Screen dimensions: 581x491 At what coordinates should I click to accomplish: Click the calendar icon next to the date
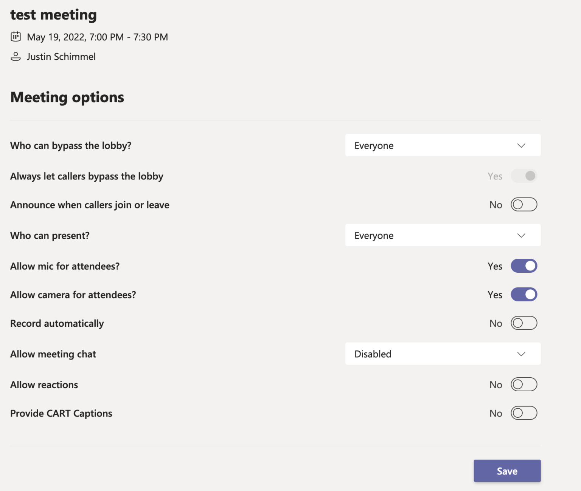click(x=16, y=37)
